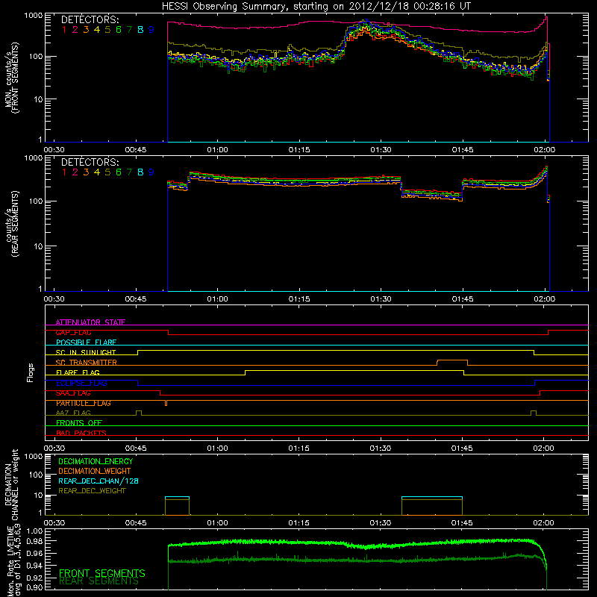Image resolution: width=597 pixels, height=597 pixels.
Task: Click the ECLIPSE_FLAG label
Action: [x=81, y=383]
